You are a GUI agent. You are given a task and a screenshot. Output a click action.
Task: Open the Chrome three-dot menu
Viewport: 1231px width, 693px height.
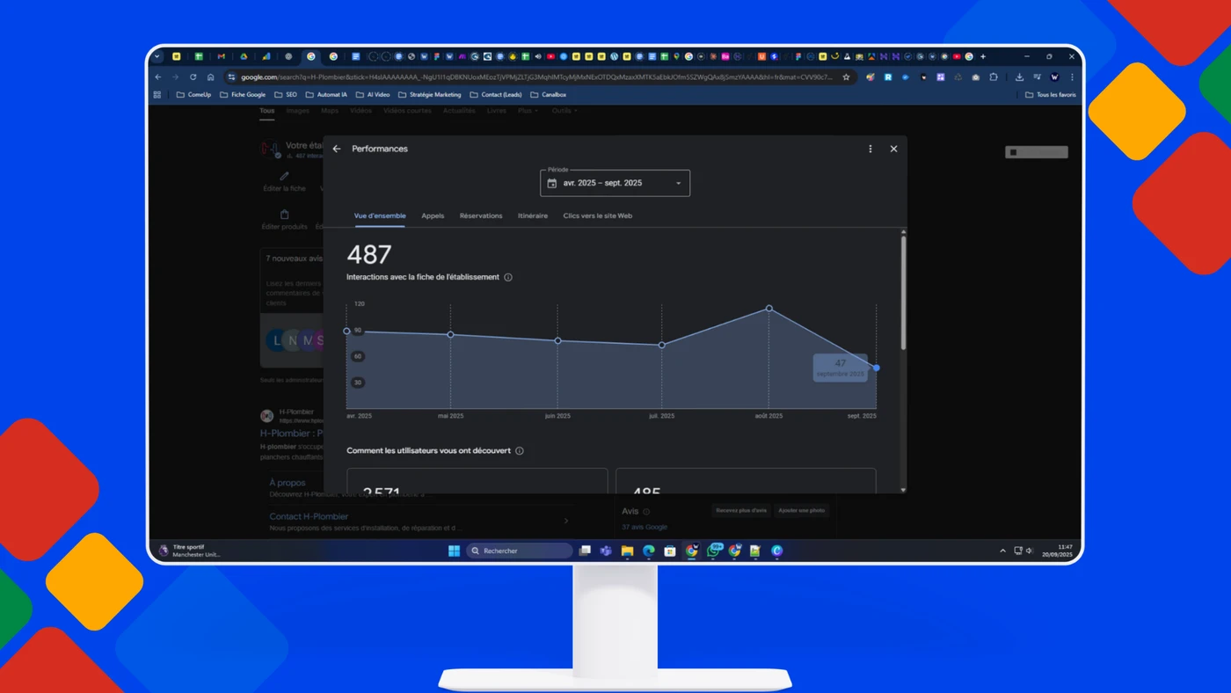coord(1072,77)
